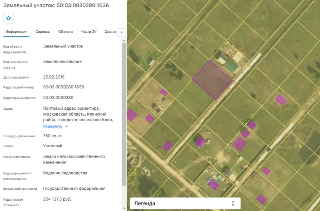Viewport: 320px width, 211px height.
Task: Expand the address via Развернуть link
Action: pos(52,126)
